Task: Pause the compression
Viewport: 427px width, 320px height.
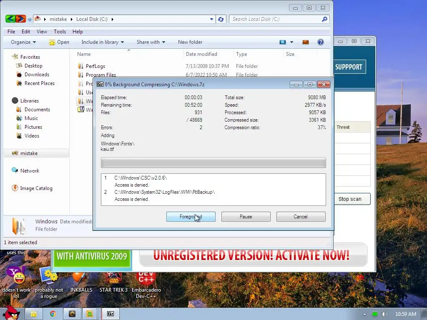Action: click(x=246, y=217)
